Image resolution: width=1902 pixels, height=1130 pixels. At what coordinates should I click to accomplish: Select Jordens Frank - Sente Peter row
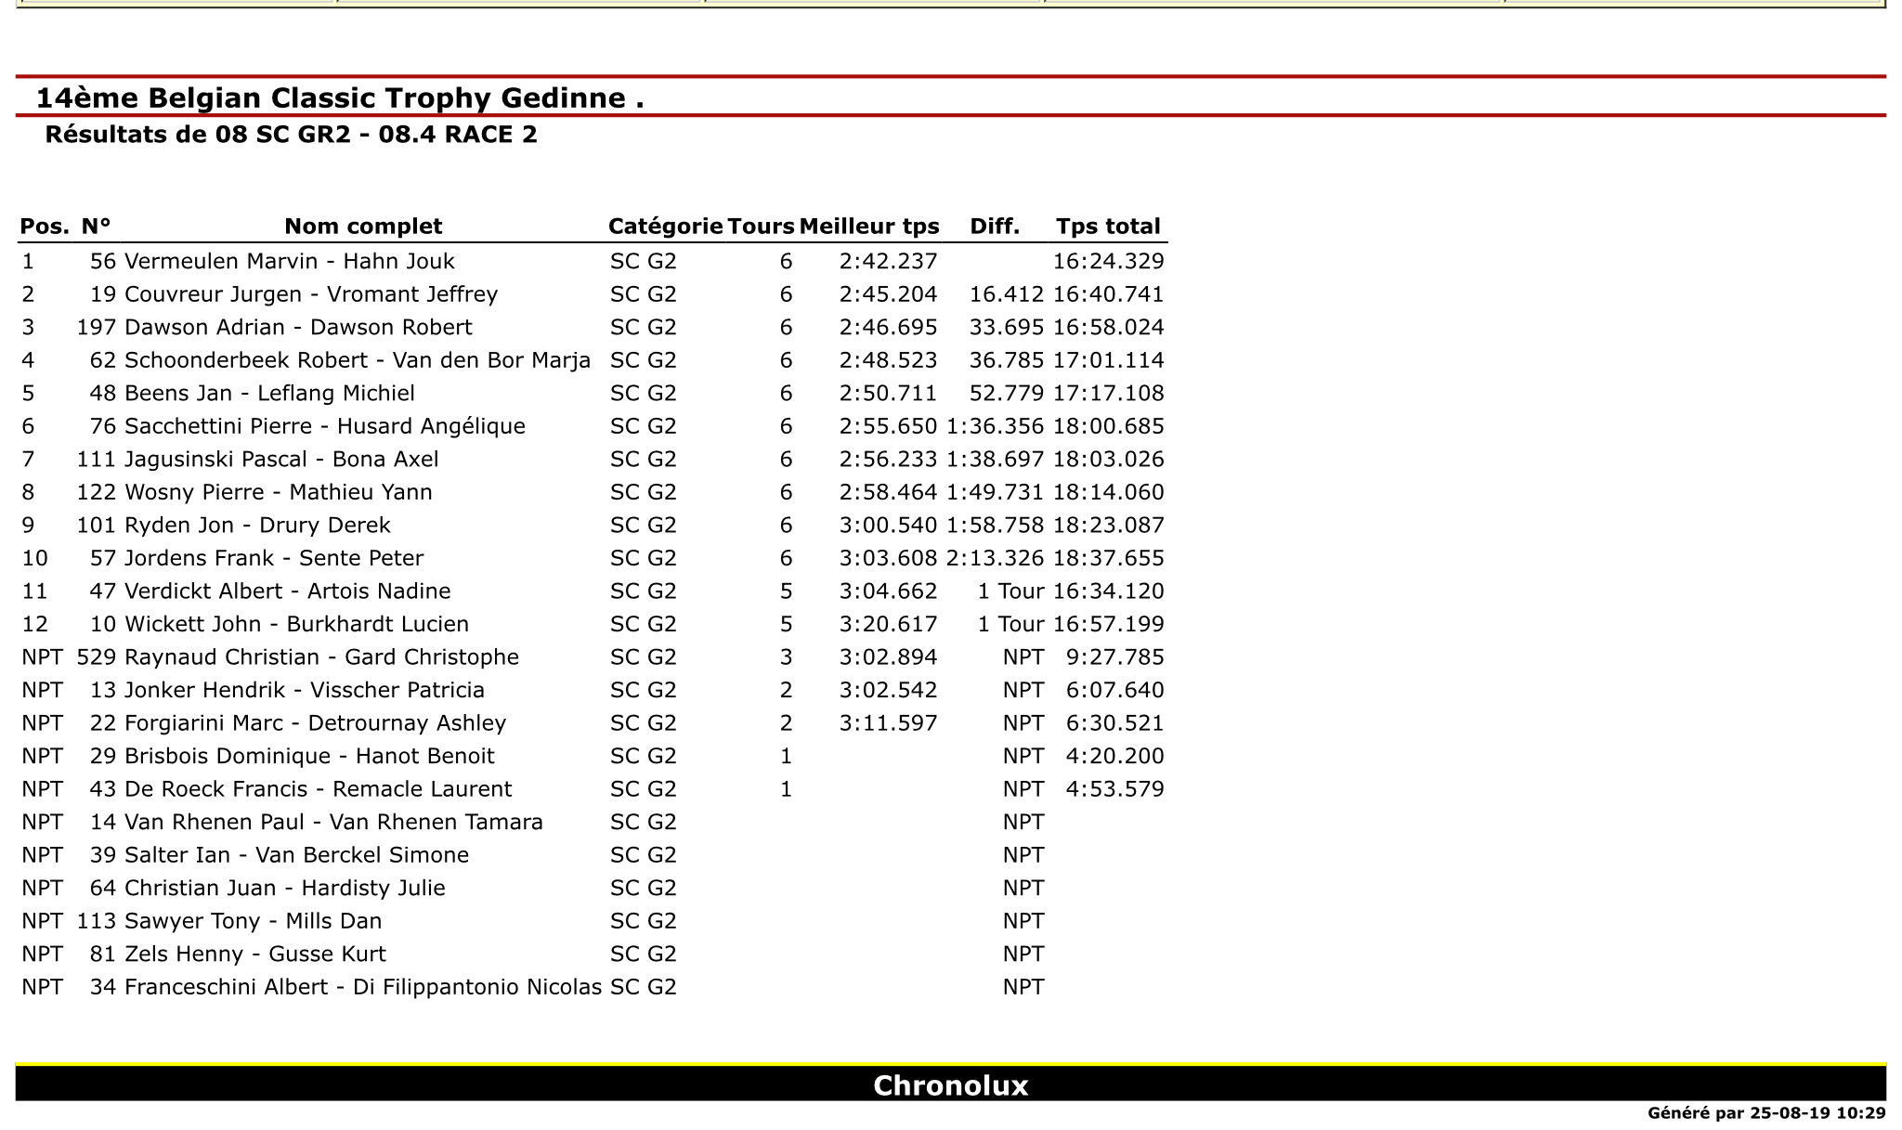click(593, 559)
